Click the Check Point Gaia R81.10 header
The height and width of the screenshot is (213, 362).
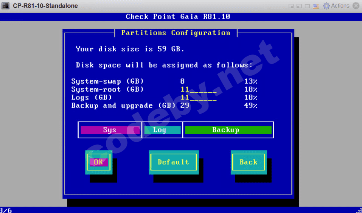[178, 17]
